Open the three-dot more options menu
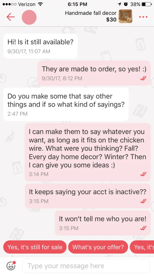 143,17
